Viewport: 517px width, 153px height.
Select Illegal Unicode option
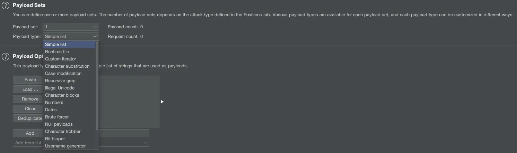(x=60, y=88)
